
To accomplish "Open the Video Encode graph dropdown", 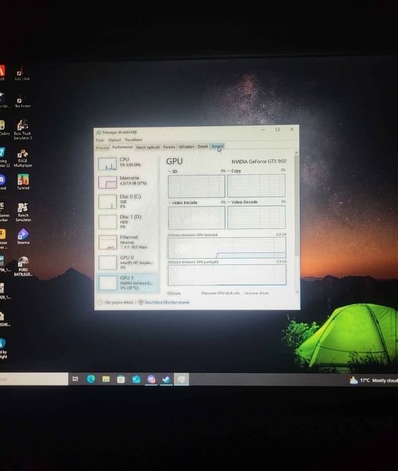I will point(170,203).
